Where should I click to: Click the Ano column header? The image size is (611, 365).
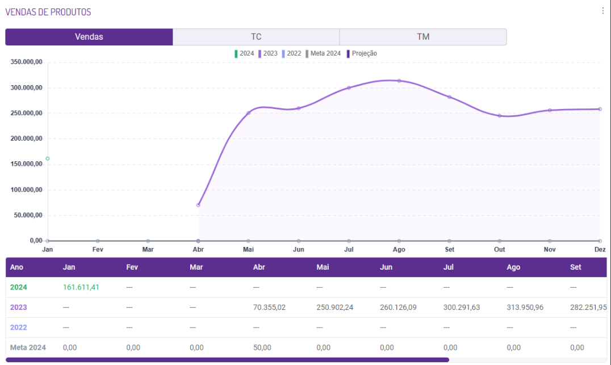17,267
